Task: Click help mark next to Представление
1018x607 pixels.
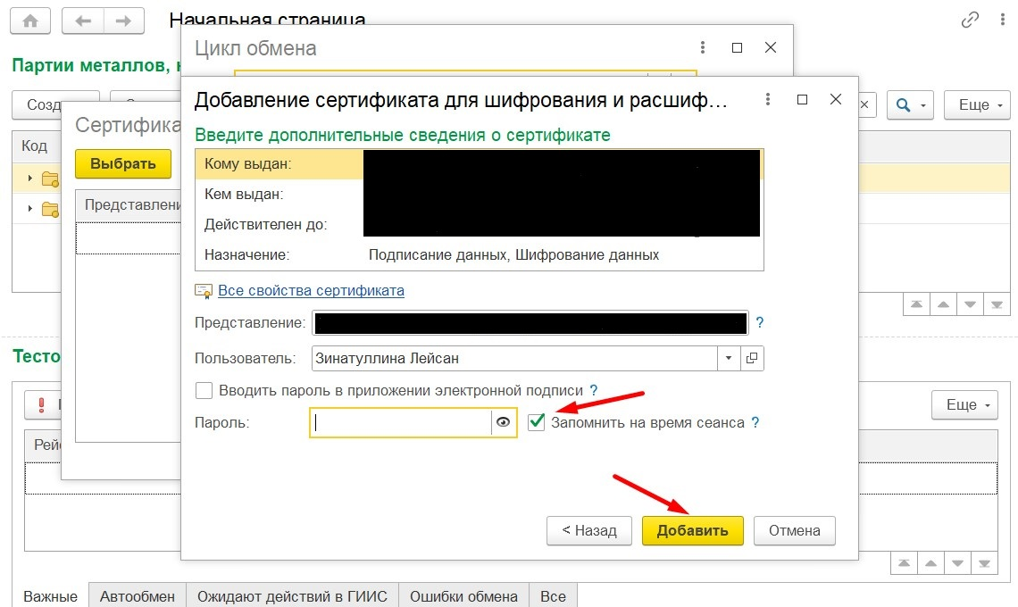Action: tap(760, 322)
